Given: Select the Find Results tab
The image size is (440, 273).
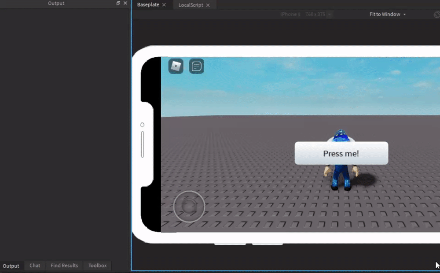Looking at the screenshot, I should [x=64, y=266].
